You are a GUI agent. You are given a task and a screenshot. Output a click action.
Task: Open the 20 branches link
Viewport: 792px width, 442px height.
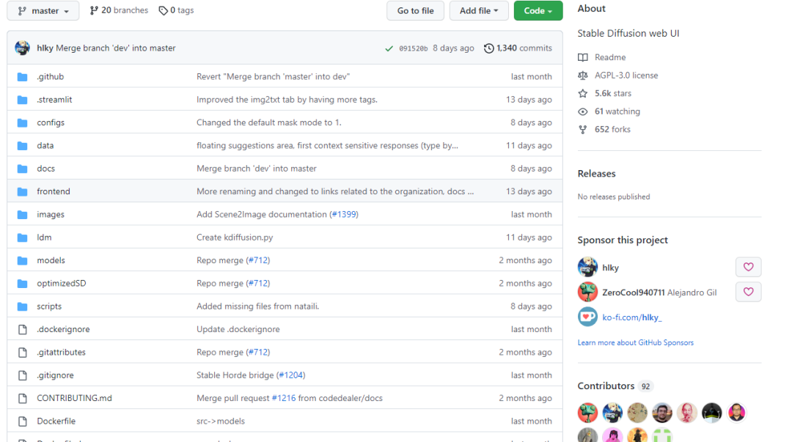click(119, 10)
